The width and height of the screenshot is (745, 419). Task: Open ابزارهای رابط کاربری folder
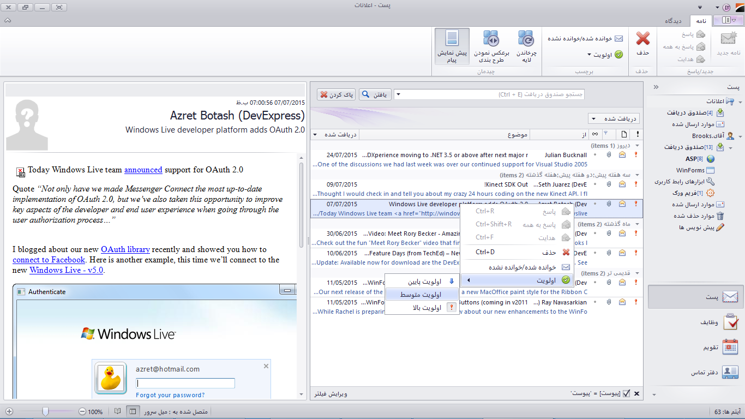(x=684, y=182)
